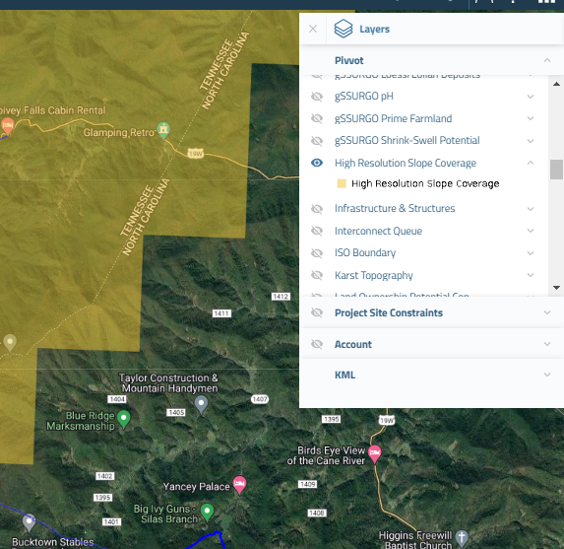Toggle visibility of Project Site Constraints
Viewport: 564px width, 549px height.
(x=317, y=312)
